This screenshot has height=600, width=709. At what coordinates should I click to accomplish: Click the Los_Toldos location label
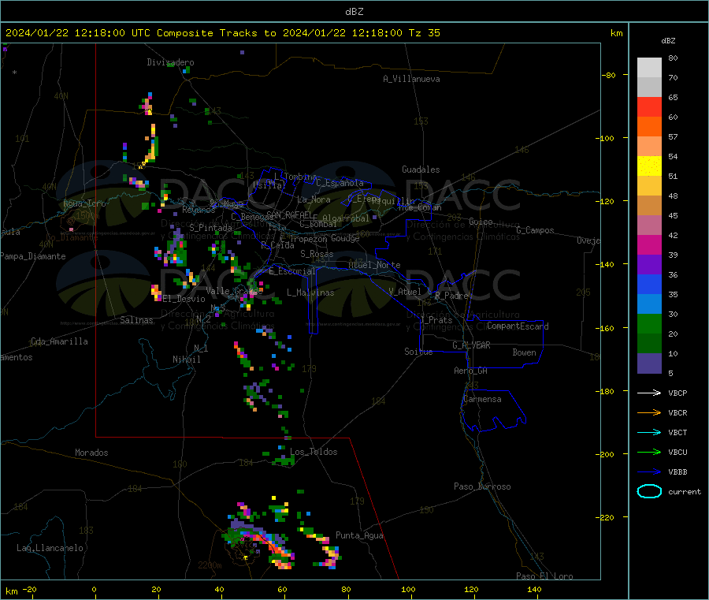pyautogui.click(x=314, y=452)
